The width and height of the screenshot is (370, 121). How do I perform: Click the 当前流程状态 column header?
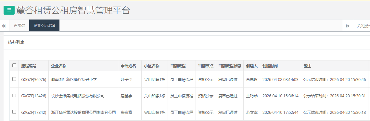point(230,66)
